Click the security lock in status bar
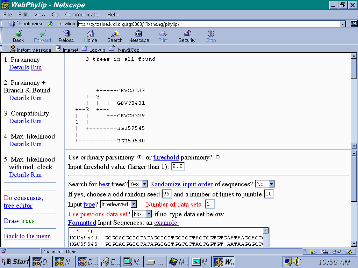This screenshot has width=358, height=268. coord(3,252)
